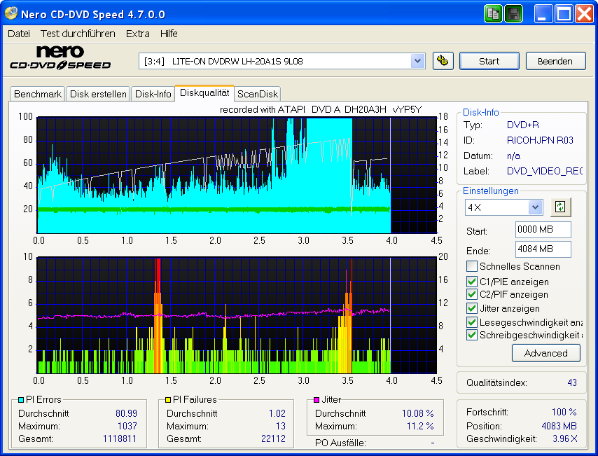598x456 pixels.
Task: Toggle the Lesegeschwindigkeit checkbox
Action: coord(472,322)
